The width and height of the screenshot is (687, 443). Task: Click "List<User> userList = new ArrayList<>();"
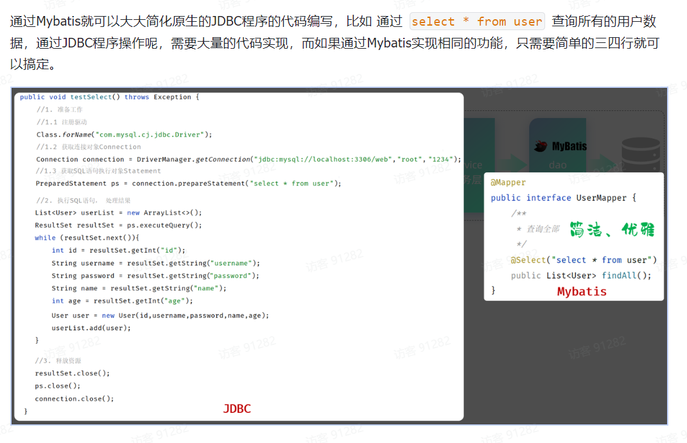coord(118,213)
